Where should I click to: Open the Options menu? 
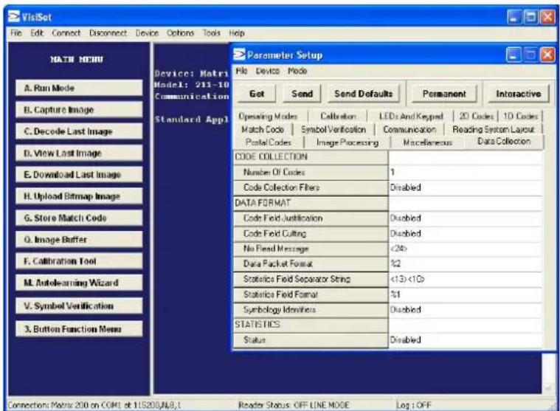pos(180,33)
